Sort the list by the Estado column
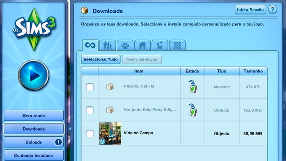Screen dimensions: 286x161 tap(192, 71)
